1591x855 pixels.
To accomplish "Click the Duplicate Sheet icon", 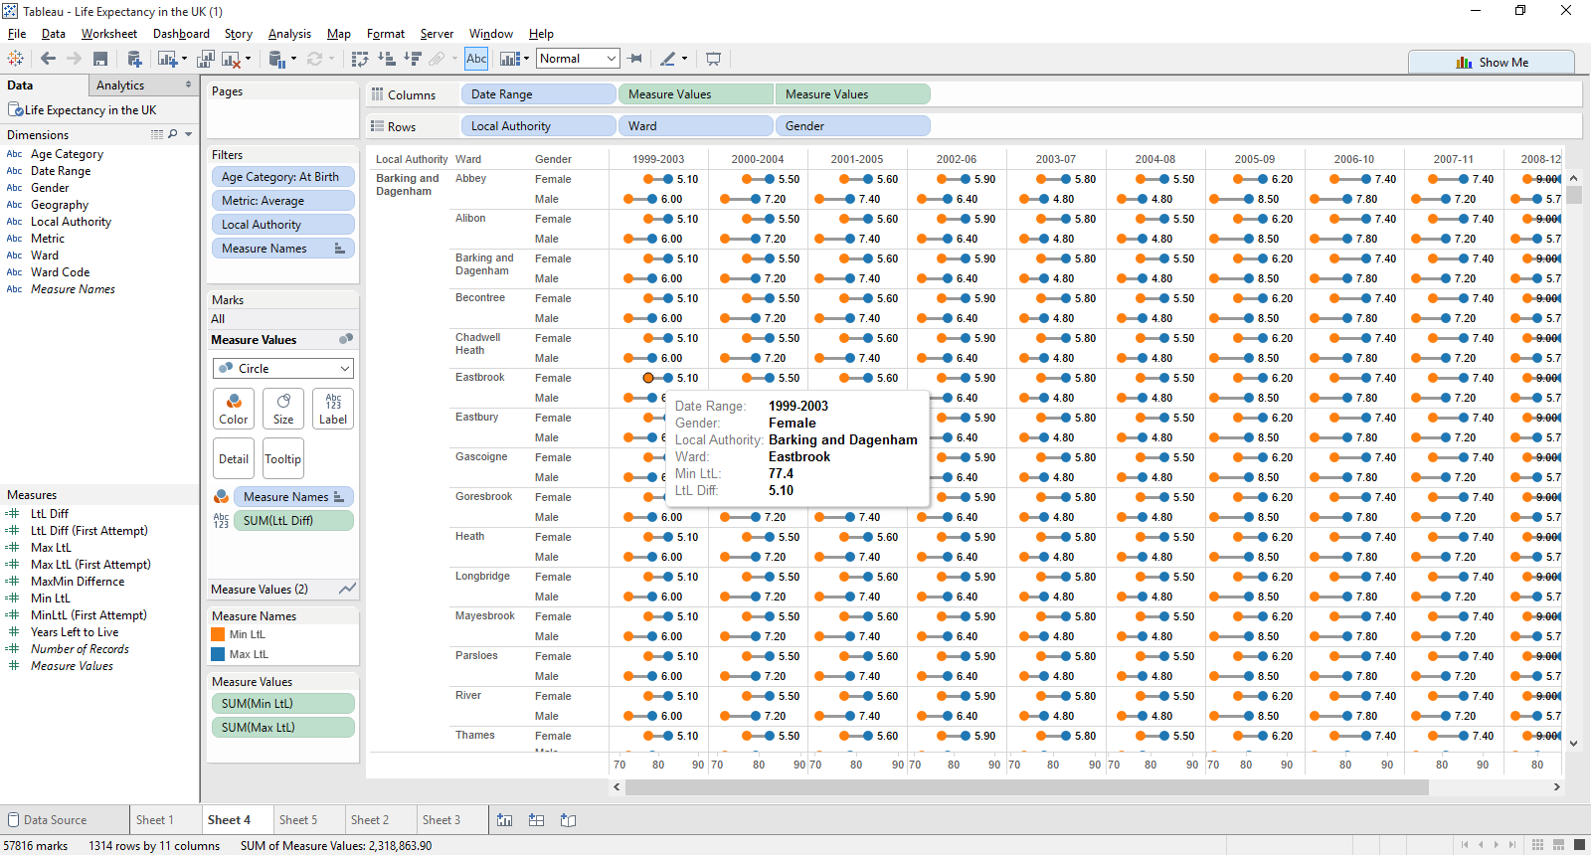I will tap(206, 59).
